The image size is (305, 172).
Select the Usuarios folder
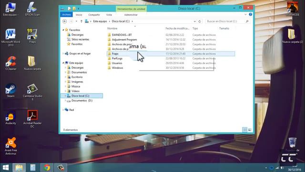(171, 63)
